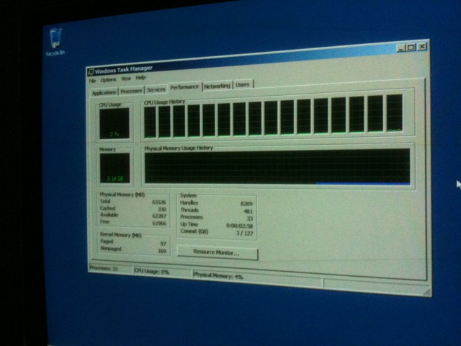Screen dimensions: 461x346
Task: Switch to the Networking tab
Action: pyautogui.click(x=217, y=86)
